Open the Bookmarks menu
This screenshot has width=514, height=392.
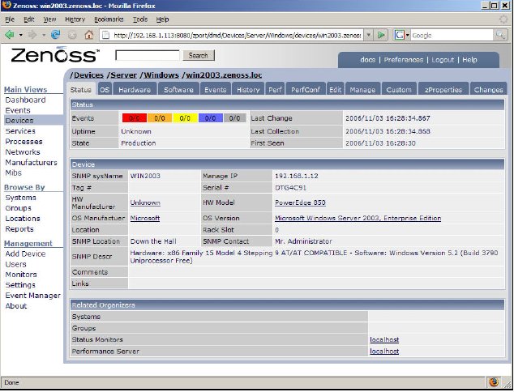(109, 19)
